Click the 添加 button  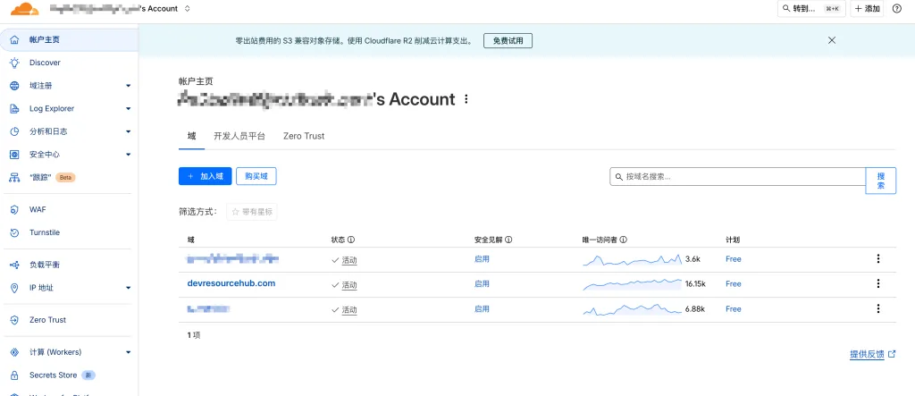867,9
